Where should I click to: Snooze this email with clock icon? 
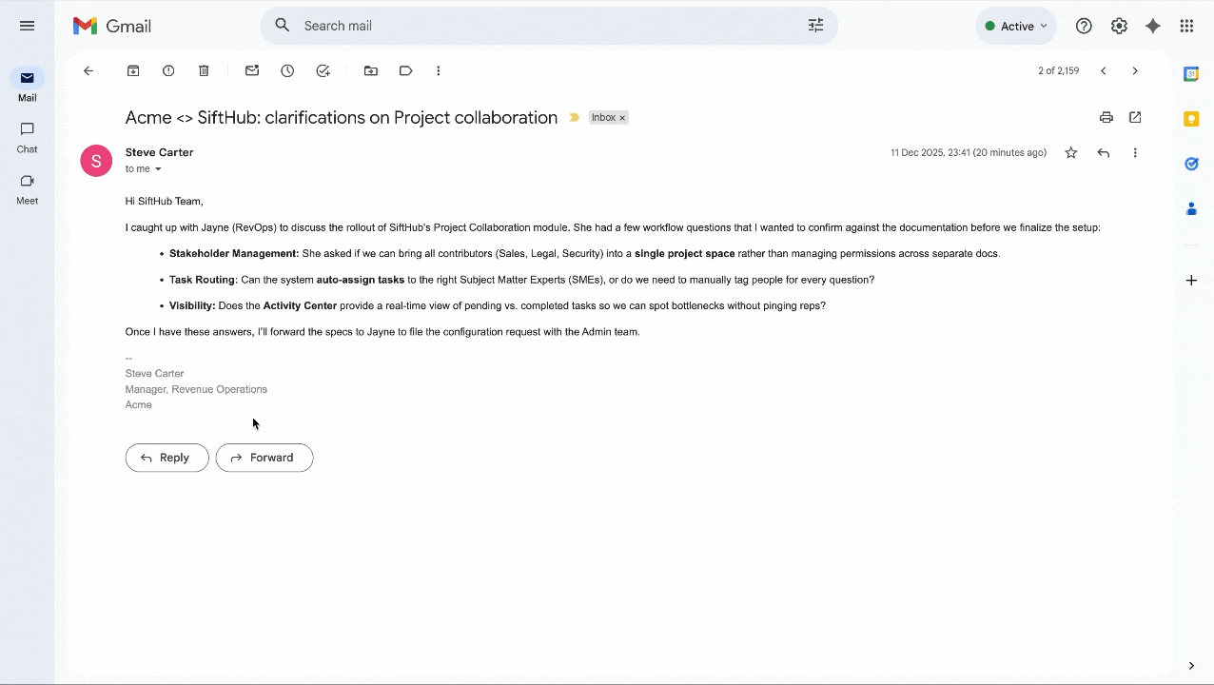coord(287,71)
